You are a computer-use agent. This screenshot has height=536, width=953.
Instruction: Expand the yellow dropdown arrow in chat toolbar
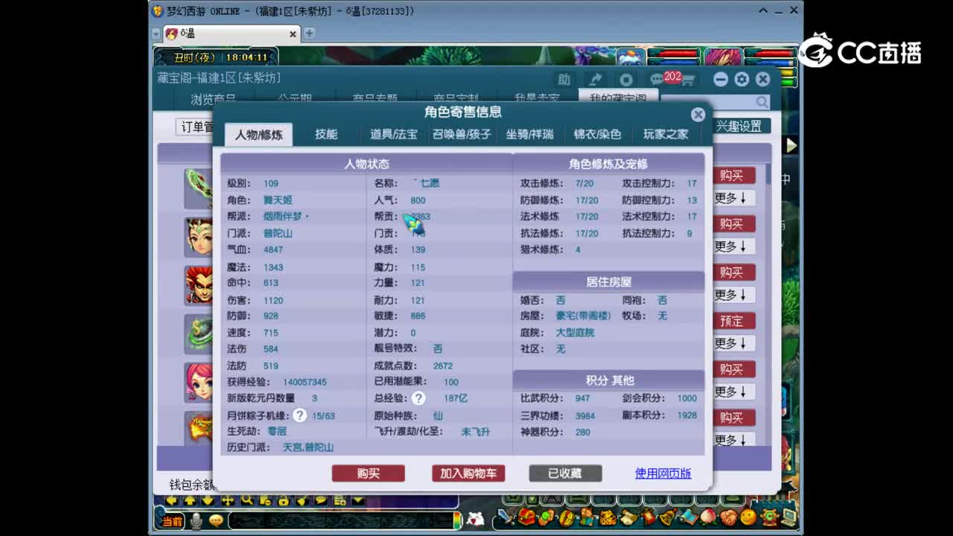[x=358, y=501]
